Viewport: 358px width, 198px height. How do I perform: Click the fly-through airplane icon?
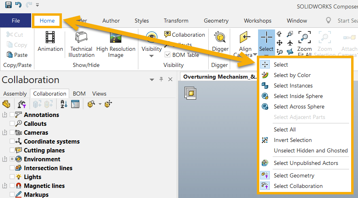(x=290, y=43)
